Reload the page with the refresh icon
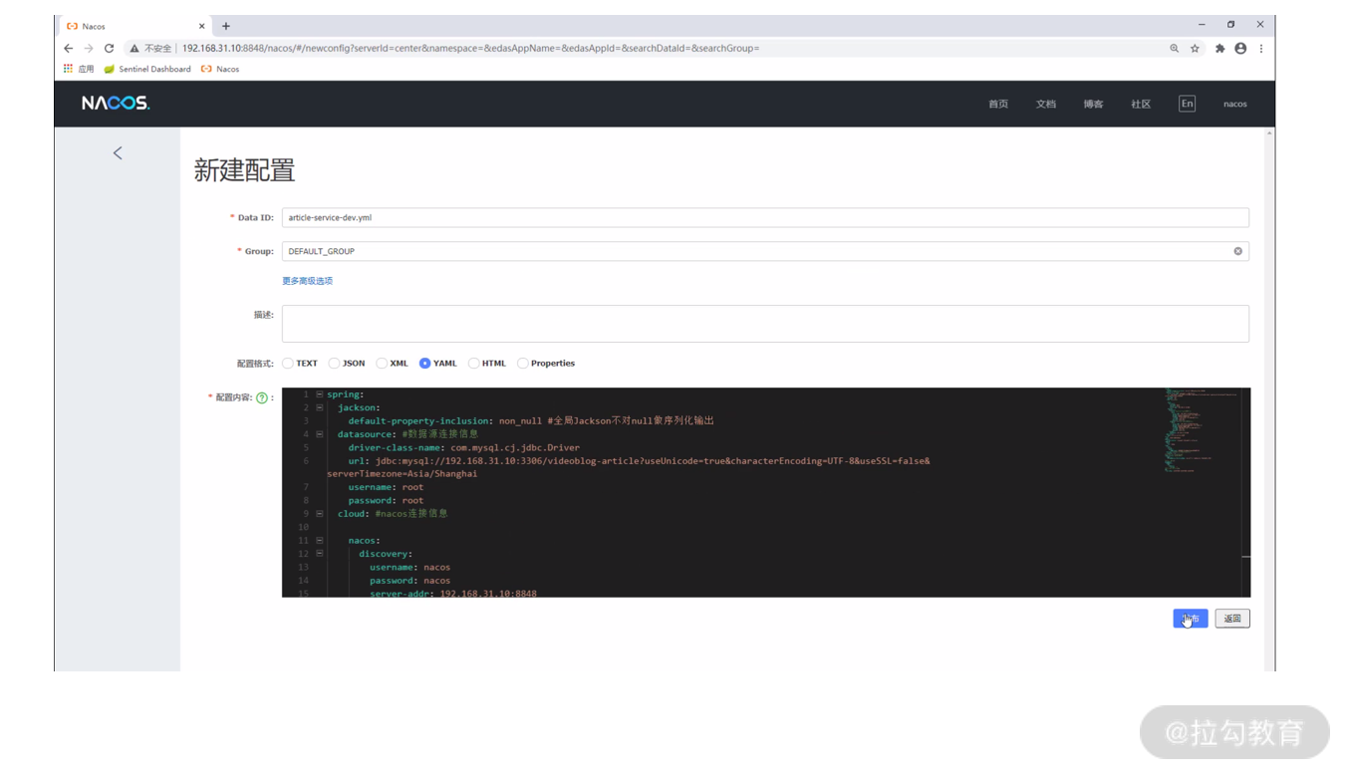 [109, 48]
